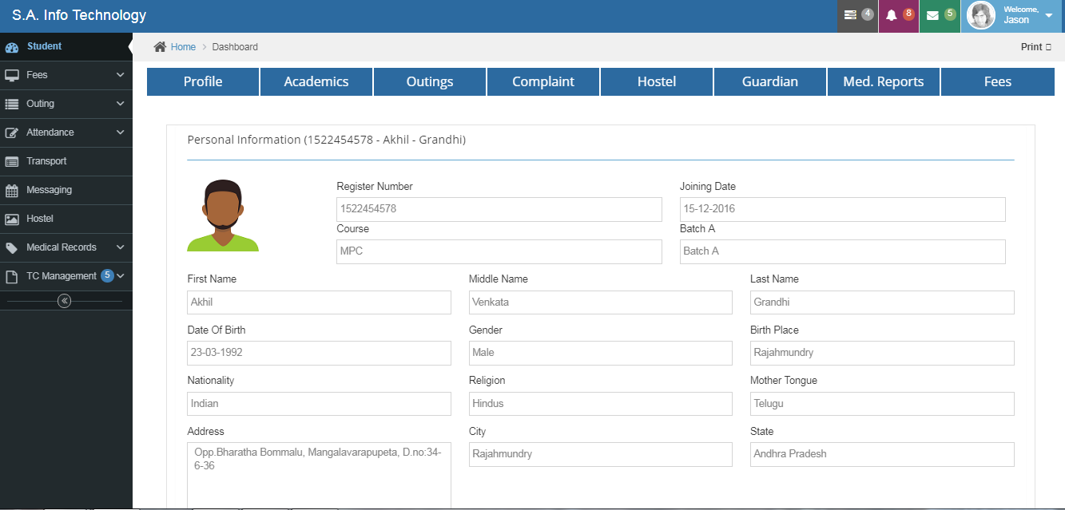
Task: Click the Medical Records tag icon
Action: [x=12, y=247]
